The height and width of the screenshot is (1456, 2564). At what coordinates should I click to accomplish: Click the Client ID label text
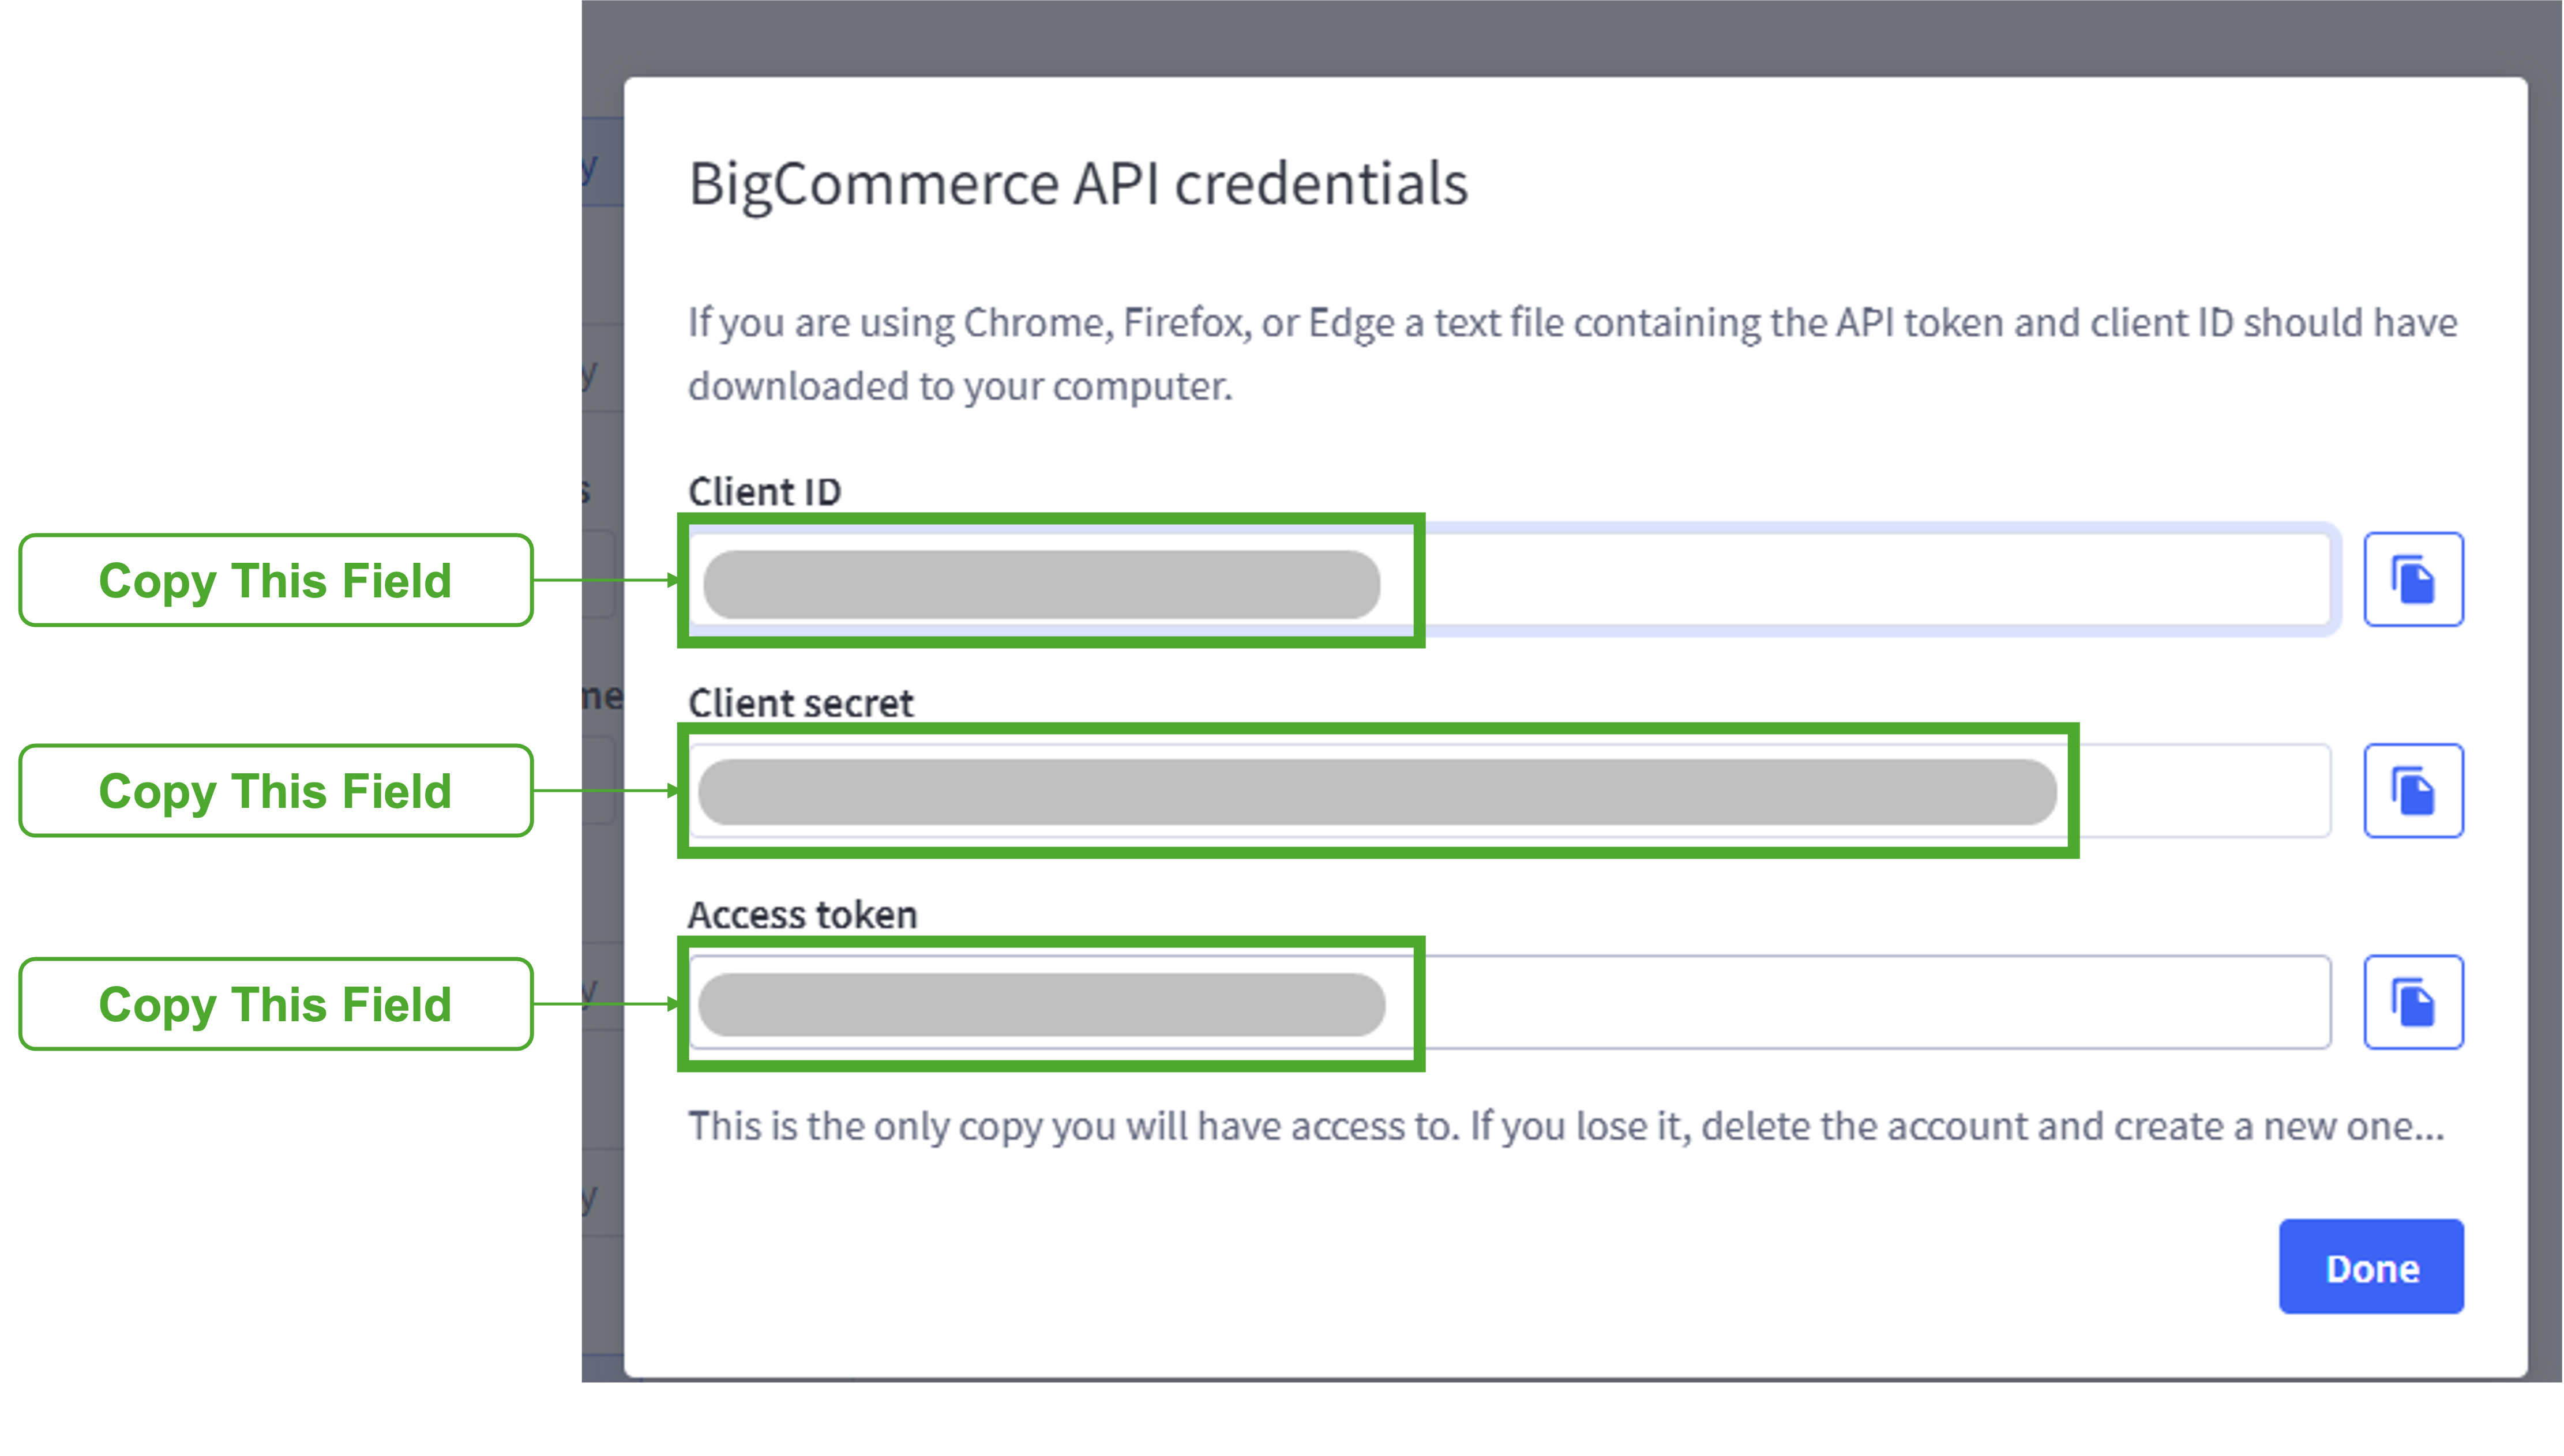[764, 491]
